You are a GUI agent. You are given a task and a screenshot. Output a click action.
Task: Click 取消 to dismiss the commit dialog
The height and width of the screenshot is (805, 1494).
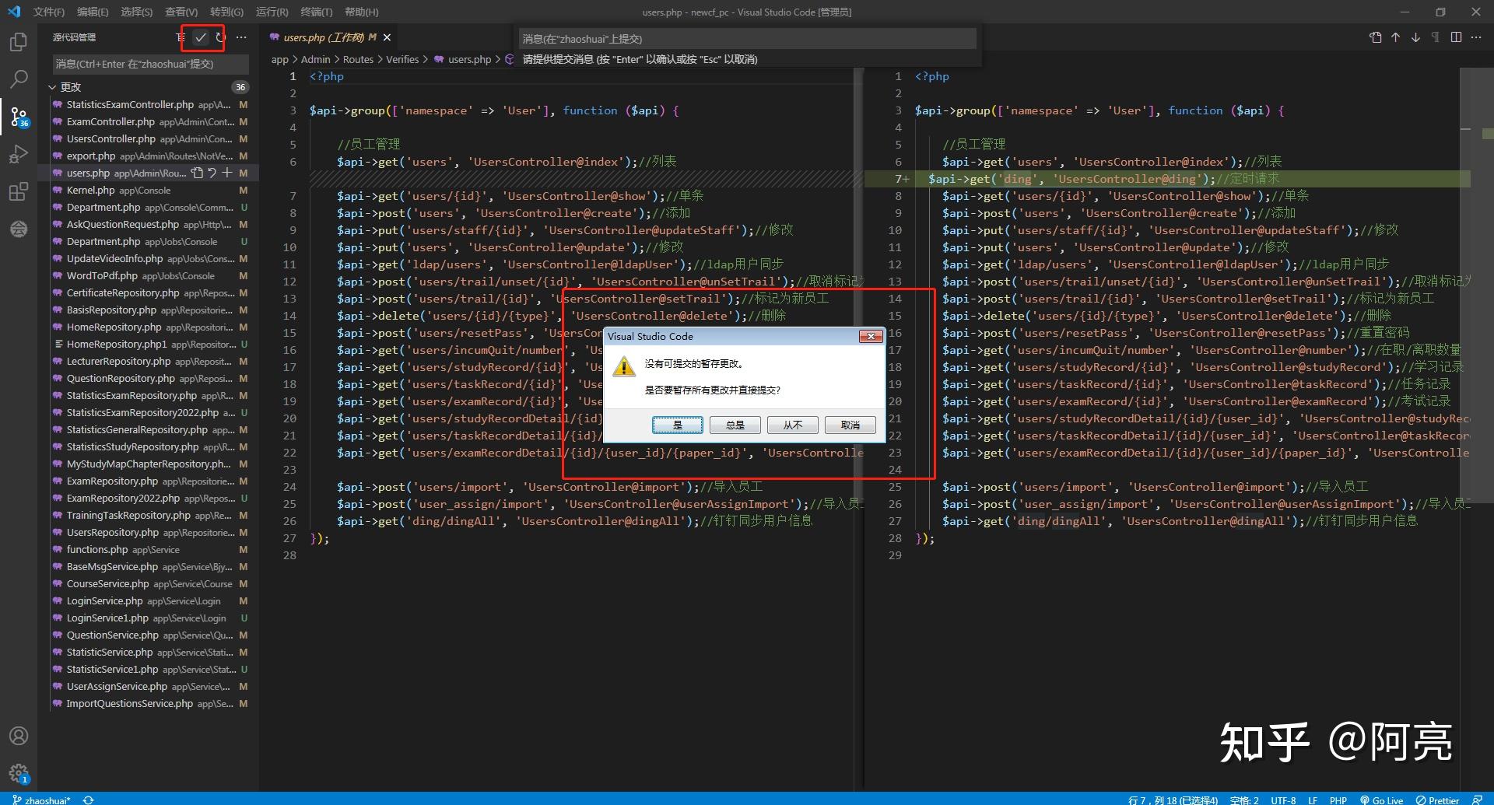[x=849, y=425]
